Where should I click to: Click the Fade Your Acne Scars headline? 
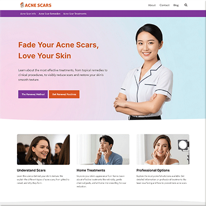click(58, 50)
